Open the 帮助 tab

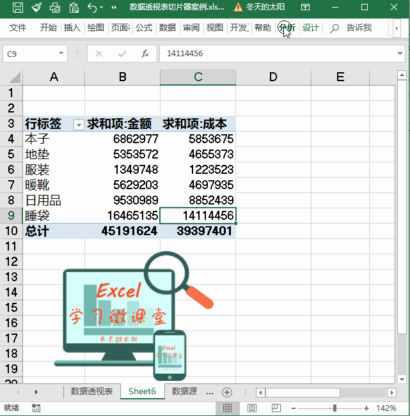tap(263, 27)
